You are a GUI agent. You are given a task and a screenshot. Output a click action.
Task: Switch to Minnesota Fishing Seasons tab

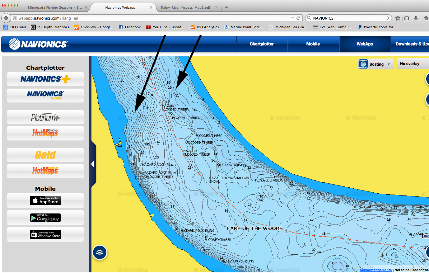coord(55,7)
